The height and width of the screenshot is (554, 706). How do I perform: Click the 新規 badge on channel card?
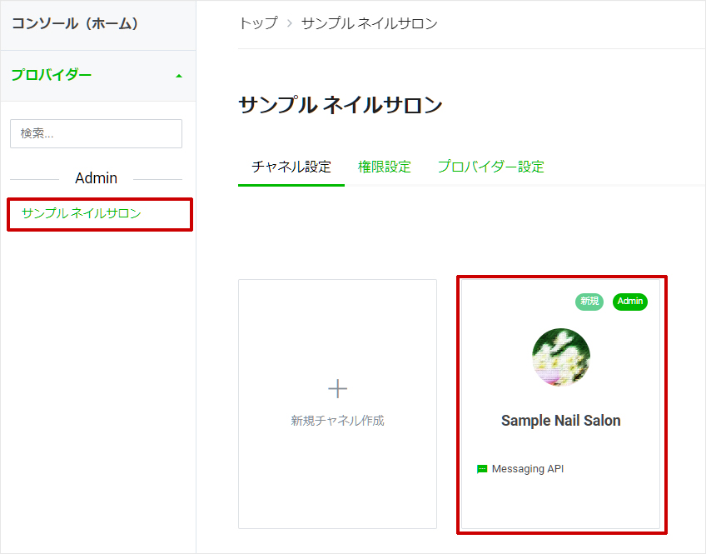coord(589,302)
